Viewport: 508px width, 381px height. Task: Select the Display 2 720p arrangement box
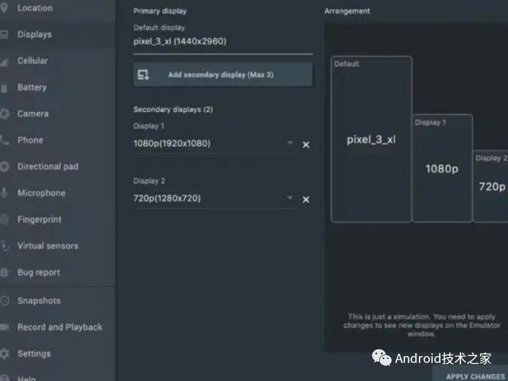[490, 186]
